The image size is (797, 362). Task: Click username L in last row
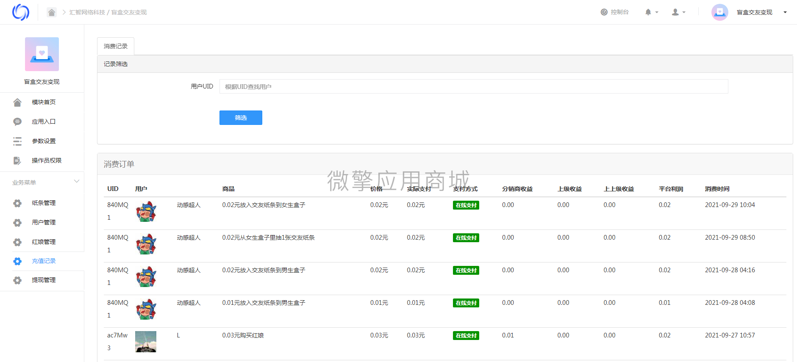[x=178, y=335]
